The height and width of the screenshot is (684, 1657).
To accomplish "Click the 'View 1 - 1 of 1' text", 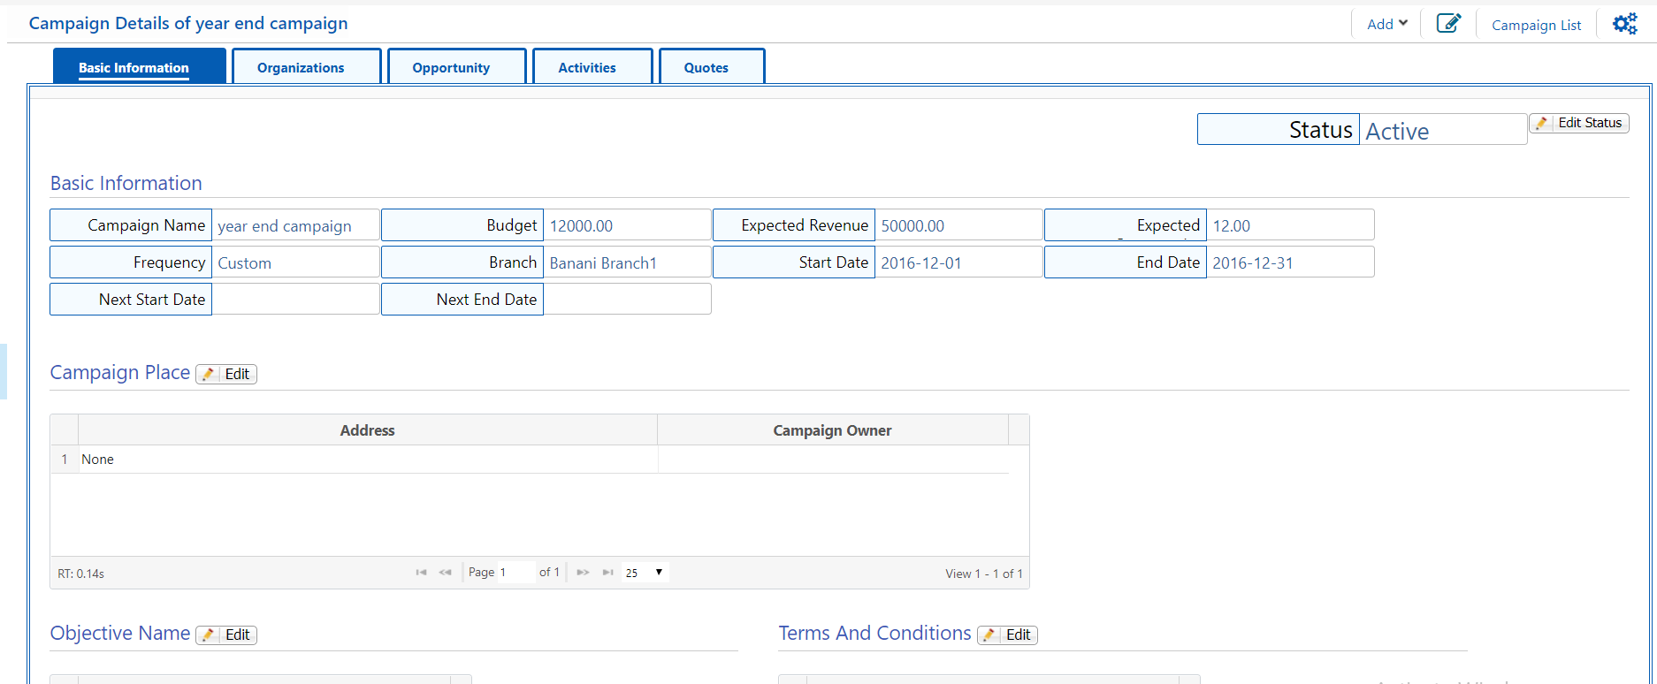I will (x=983, y=574).
